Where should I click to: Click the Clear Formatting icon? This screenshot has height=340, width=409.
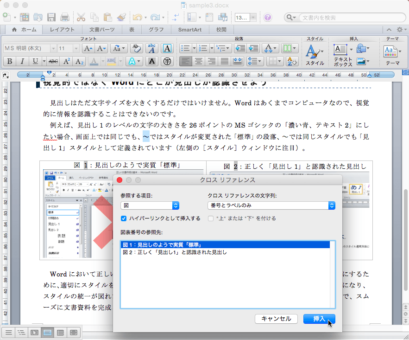(136, 48)
